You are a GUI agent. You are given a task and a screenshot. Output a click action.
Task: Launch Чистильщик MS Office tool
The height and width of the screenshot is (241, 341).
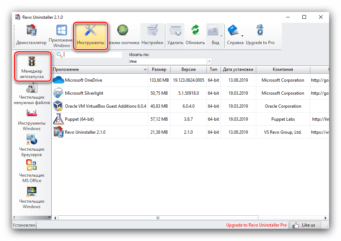[x=32, y=171]
